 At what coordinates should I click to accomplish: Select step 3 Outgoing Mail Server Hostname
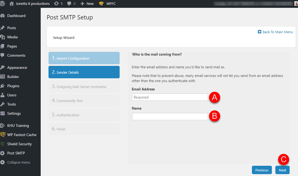click(84, 86)
